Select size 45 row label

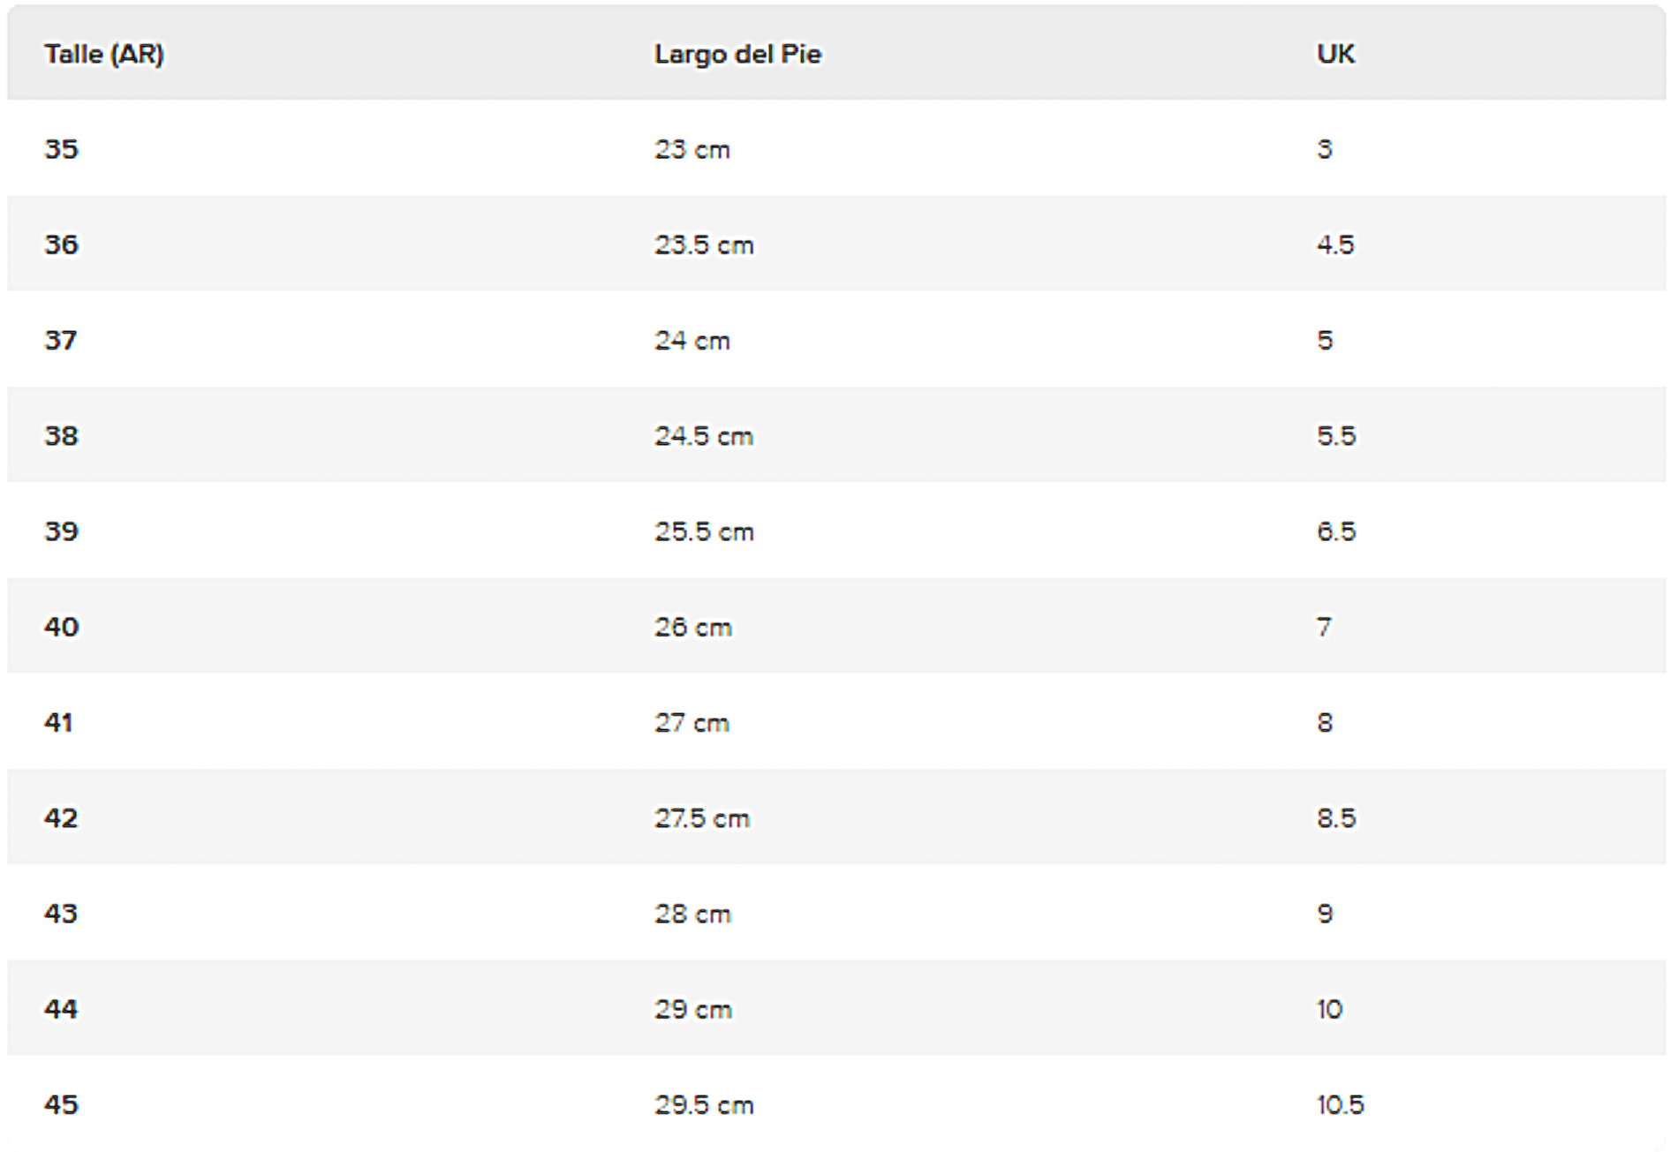click(61, 1105)
